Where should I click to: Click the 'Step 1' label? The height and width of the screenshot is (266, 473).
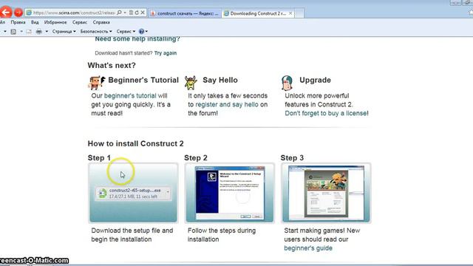click(x=99, y=158)
